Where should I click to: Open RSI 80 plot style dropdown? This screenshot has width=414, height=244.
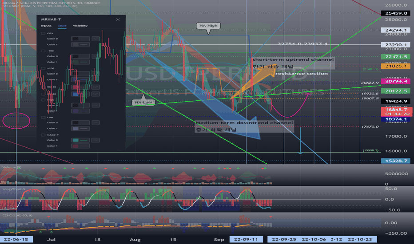pyautogui.click(x=96, y=87)
